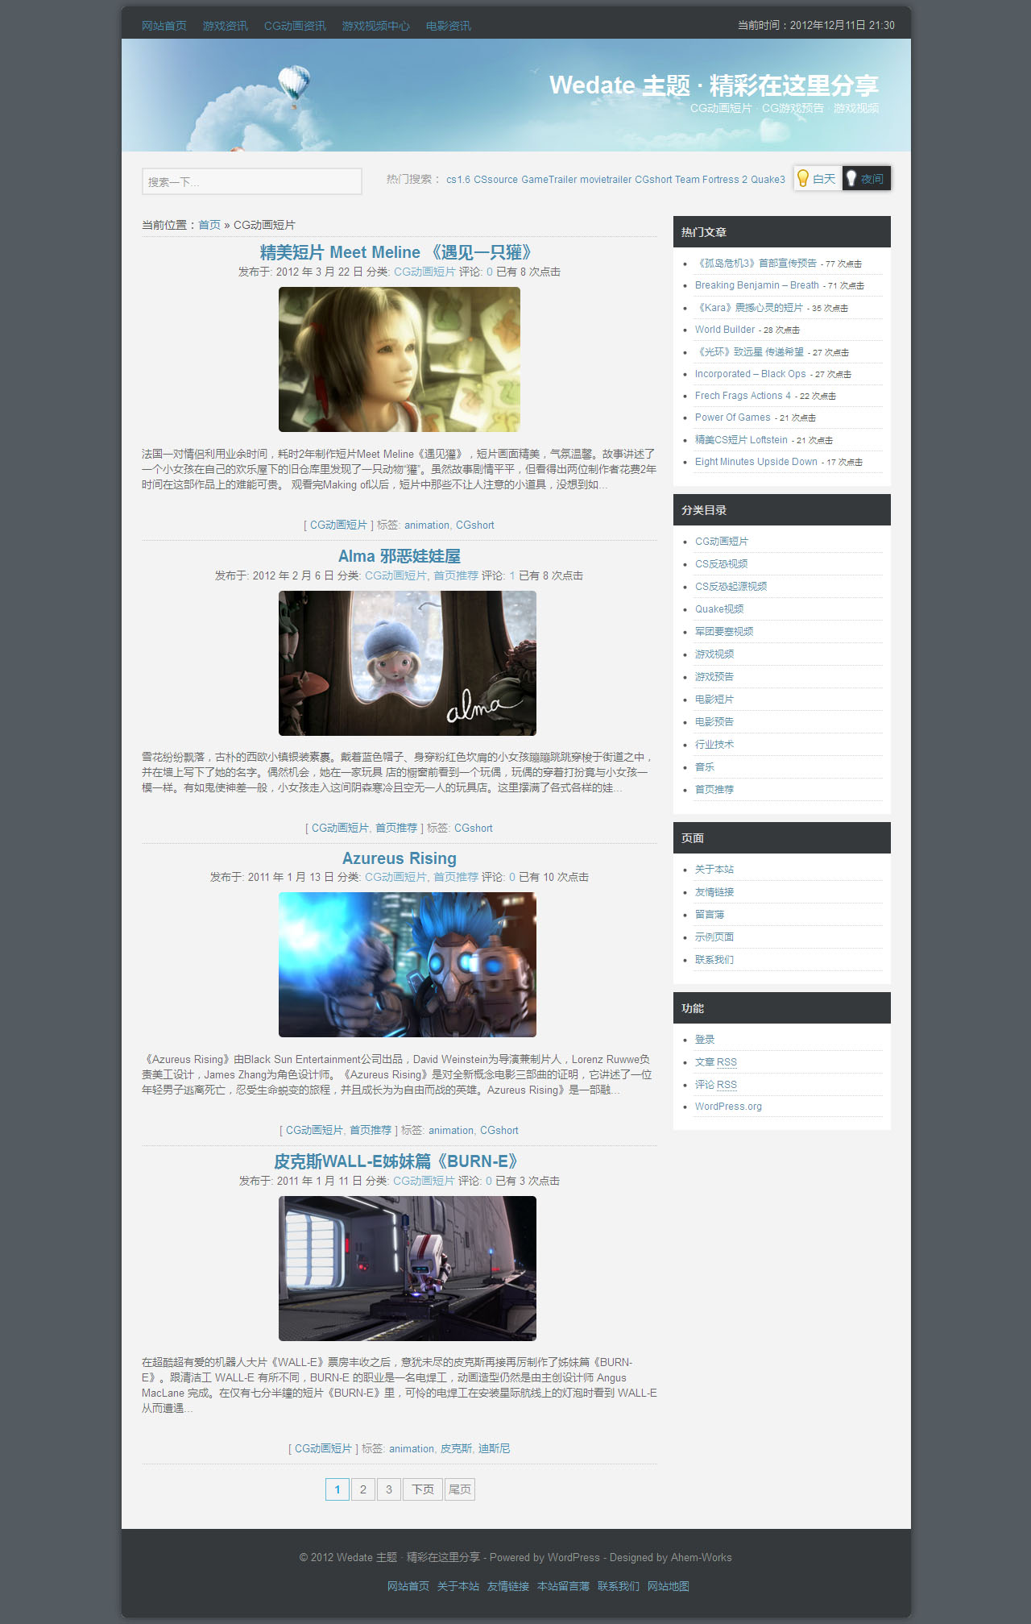
Task: Click 下页 next page button
Action: 423,1489
